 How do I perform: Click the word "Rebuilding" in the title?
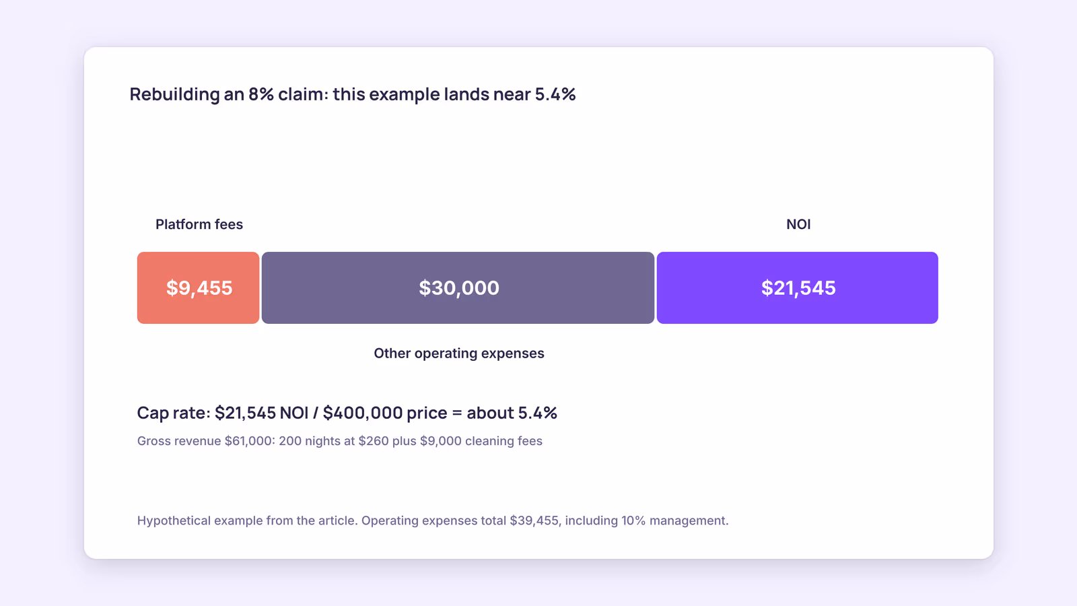[175, 94]
